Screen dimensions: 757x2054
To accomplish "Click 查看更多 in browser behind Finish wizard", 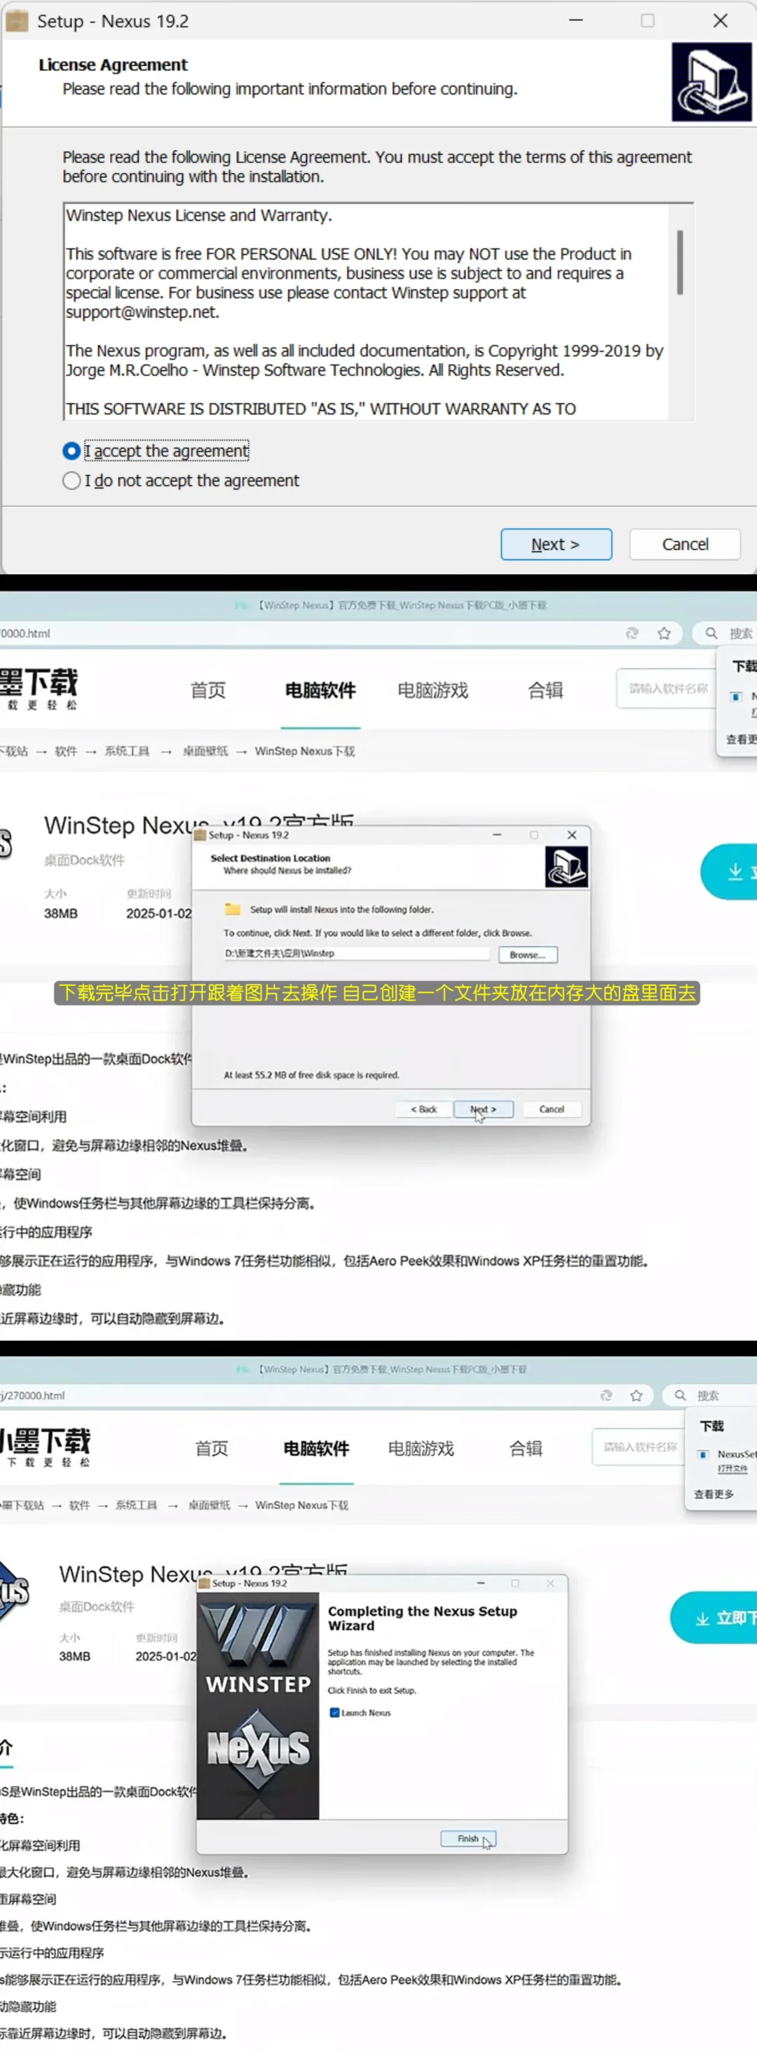I will click(x=713, y=1494).
